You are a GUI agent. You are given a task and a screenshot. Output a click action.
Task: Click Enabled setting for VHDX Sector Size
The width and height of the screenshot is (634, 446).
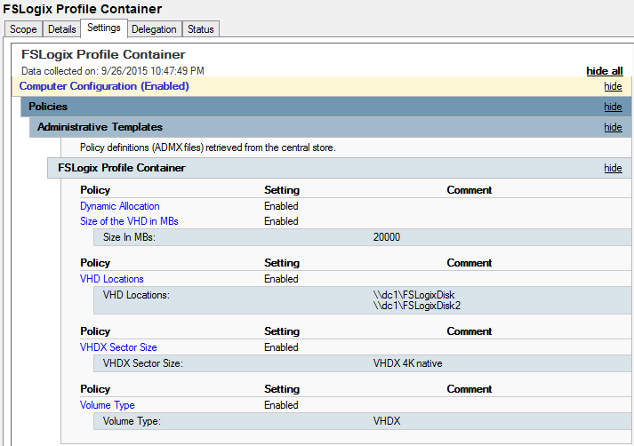point(281,347)
